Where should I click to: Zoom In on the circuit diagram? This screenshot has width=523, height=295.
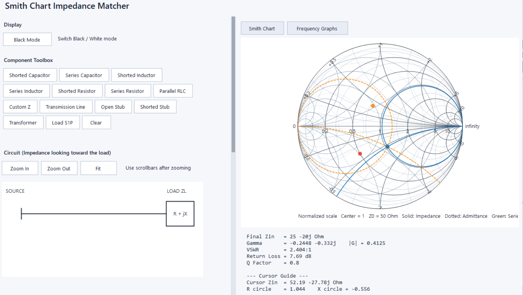(x=20, y=168)
